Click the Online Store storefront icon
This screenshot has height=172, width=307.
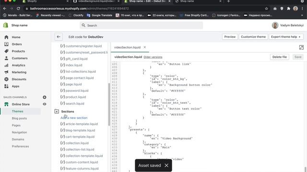(x=6, y=104)
